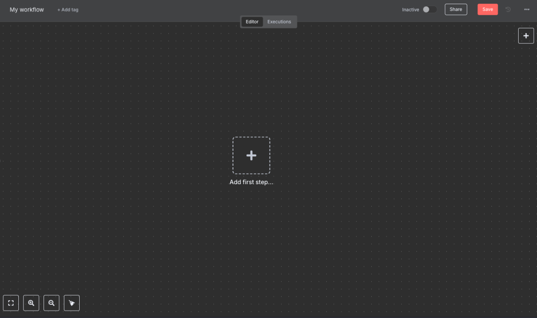Zoom in on the workflow canvas
Screen dimensions: 537x318
[31, 303]
